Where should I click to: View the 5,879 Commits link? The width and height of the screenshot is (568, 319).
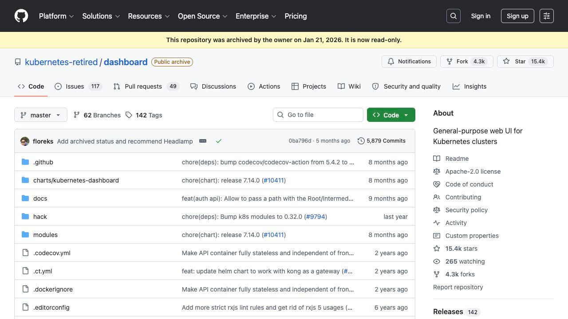click(382, 141)
